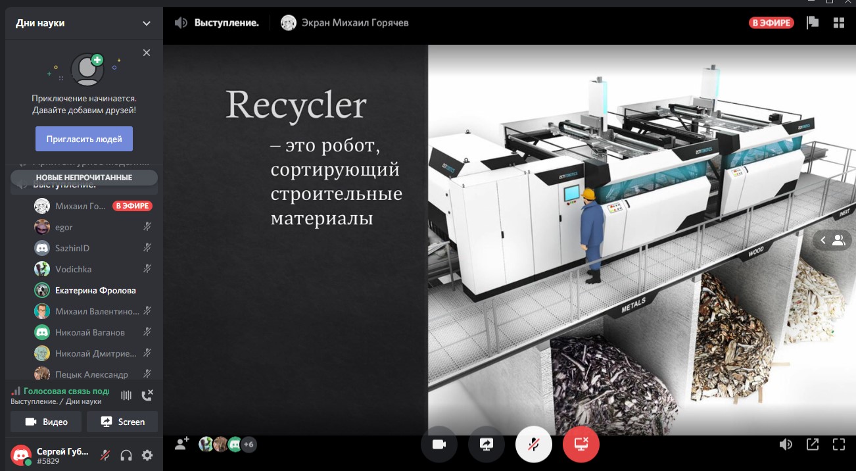Open the Дни науки server dropdown
The height and width of the screenshot is (471, 856).
pos(146,24)
